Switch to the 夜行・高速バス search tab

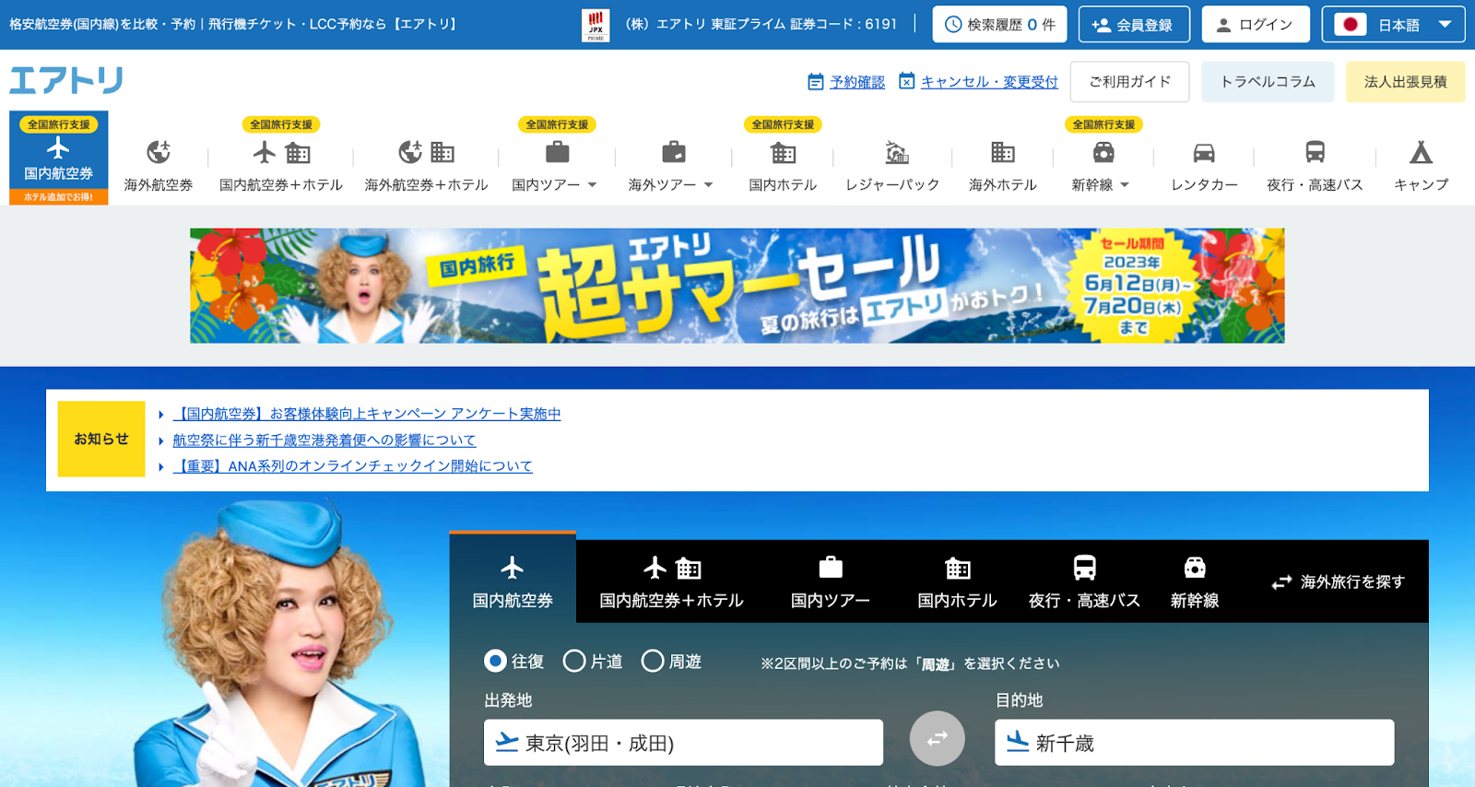1084,581
